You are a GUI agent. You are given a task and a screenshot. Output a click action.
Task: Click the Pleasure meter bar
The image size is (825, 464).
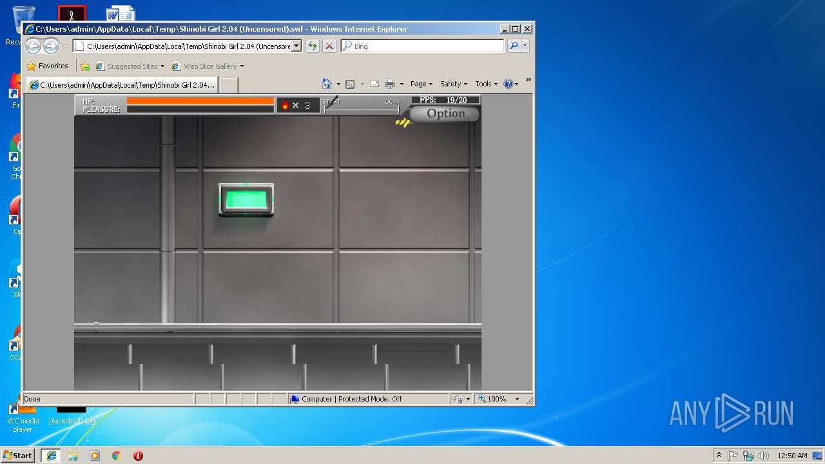tap(200, 109)
